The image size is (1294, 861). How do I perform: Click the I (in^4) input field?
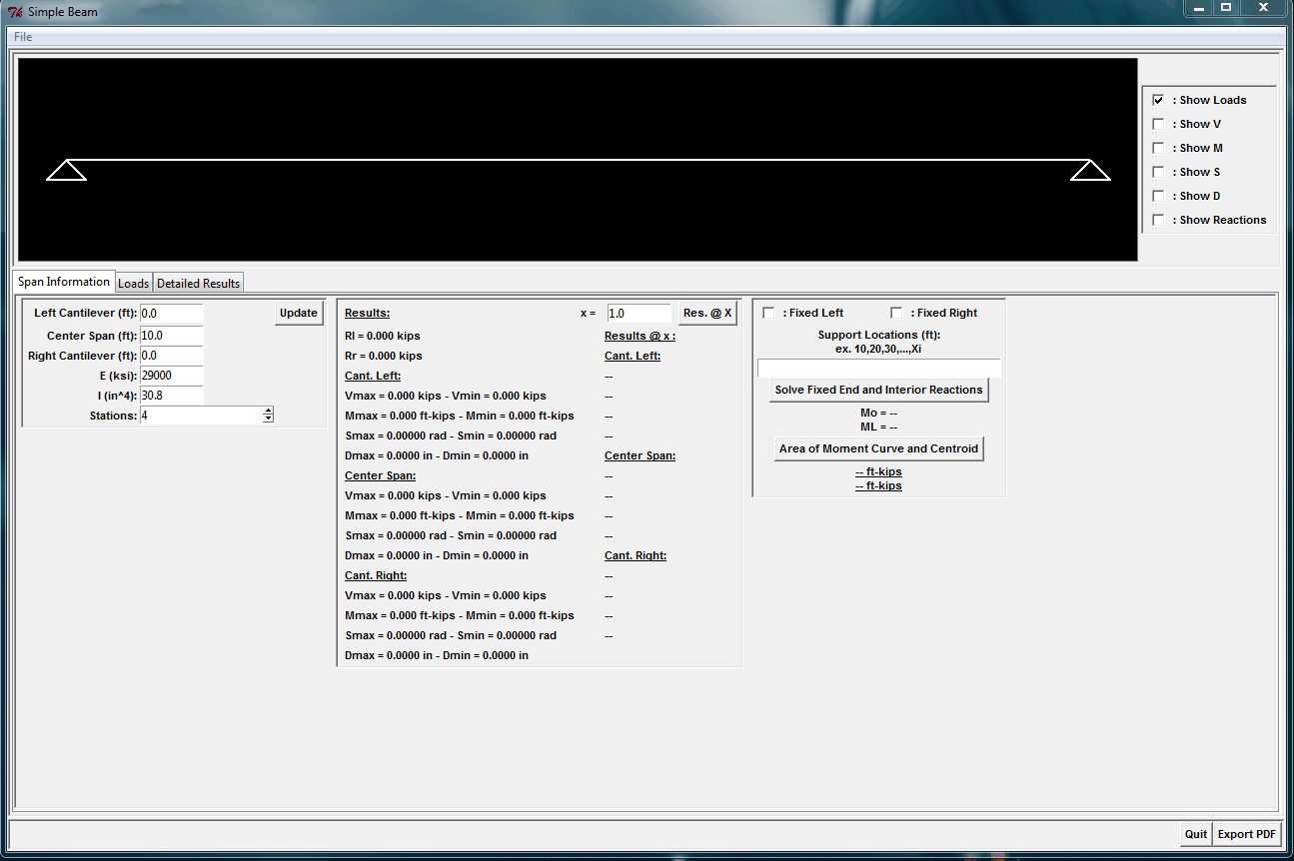(171, 396)
